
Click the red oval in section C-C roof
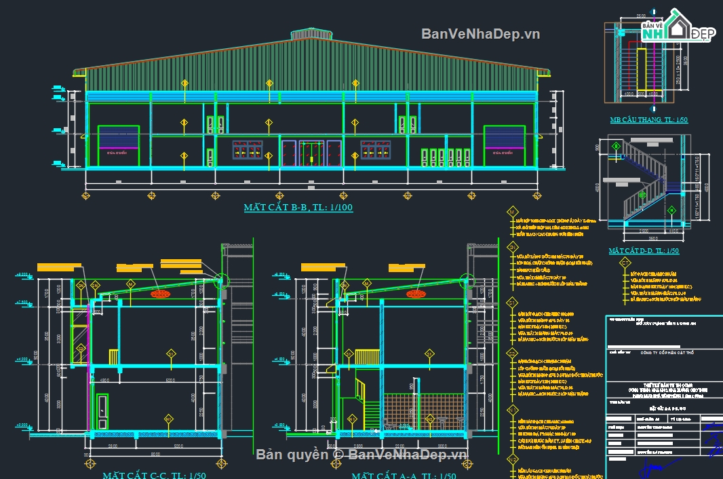point(161,294)
